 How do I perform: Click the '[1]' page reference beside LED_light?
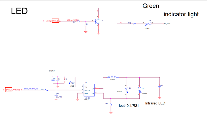pyautogui.click(x=43, y=21)
